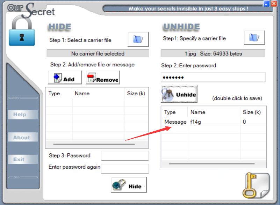Select the f14g message row
Screen dimensions: 280x205
214,122
